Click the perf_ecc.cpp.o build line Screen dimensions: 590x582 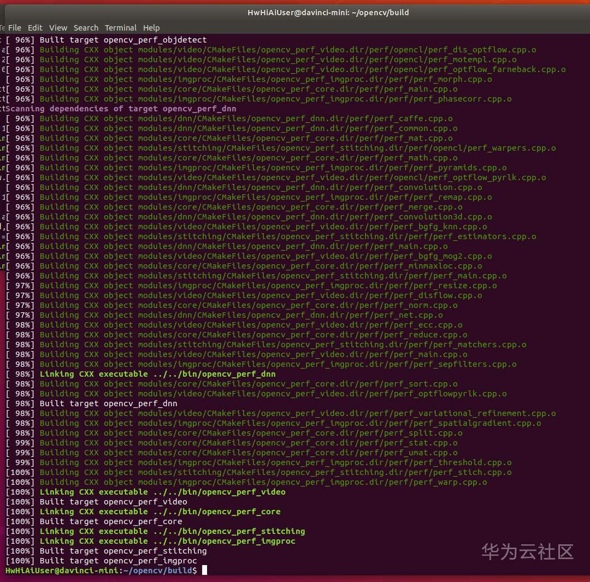234,325
